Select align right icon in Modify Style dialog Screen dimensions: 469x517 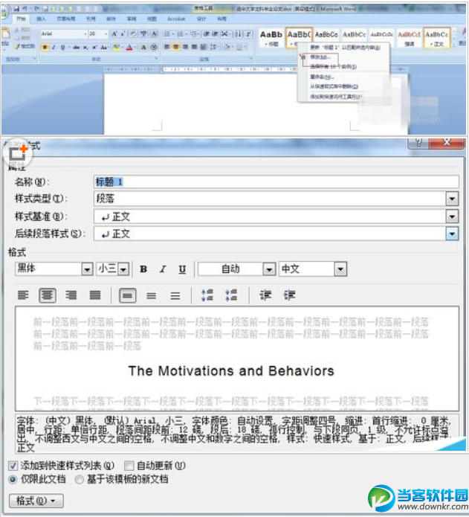pos(71,295)
